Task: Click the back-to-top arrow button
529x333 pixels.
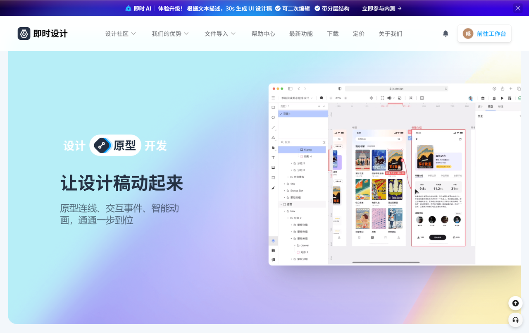Action: [x=515, y=303]
